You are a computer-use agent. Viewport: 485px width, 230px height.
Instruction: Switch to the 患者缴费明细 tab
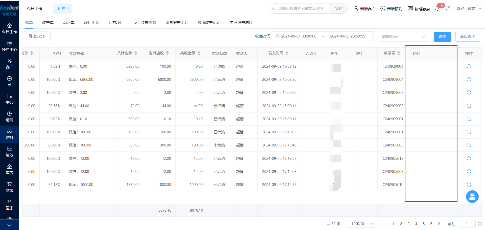(177, 23)
